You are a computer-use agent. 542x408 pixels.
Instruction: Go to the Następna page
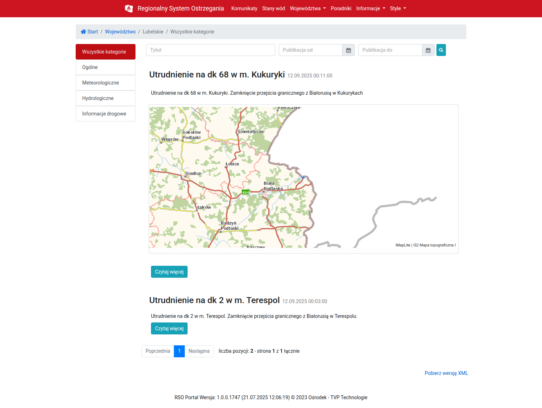coord(199,351)
